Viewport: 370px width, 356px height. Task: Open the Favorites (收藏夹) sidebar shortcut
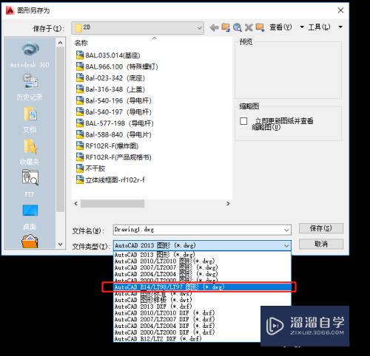tap(30, 151)
